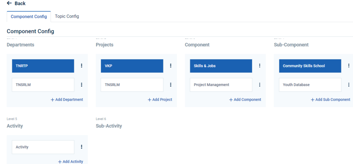Select the TNRTP department card
This screenshot has width=353, height=164.
(x=43, y=66)
